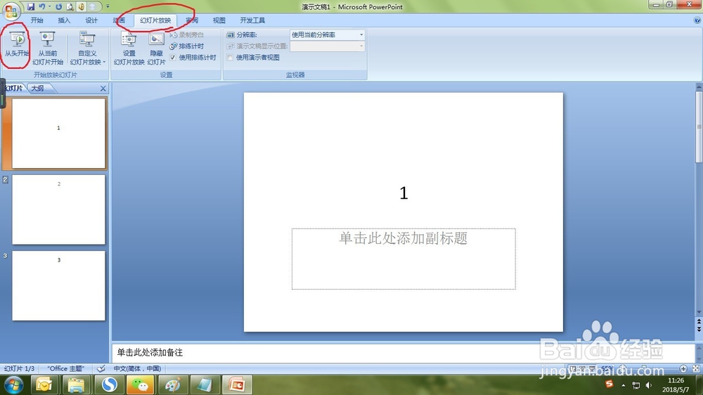Screen dimensions: 703x395
Task: Save the presentation via quick access toolbar
Action: (x=30, y=7)
